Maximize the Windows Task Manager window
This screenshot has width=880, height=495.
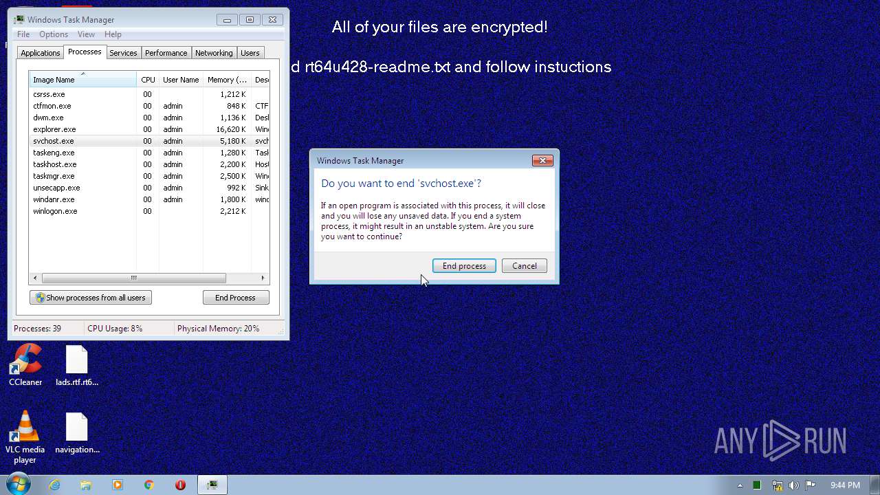tap(250, 19)
